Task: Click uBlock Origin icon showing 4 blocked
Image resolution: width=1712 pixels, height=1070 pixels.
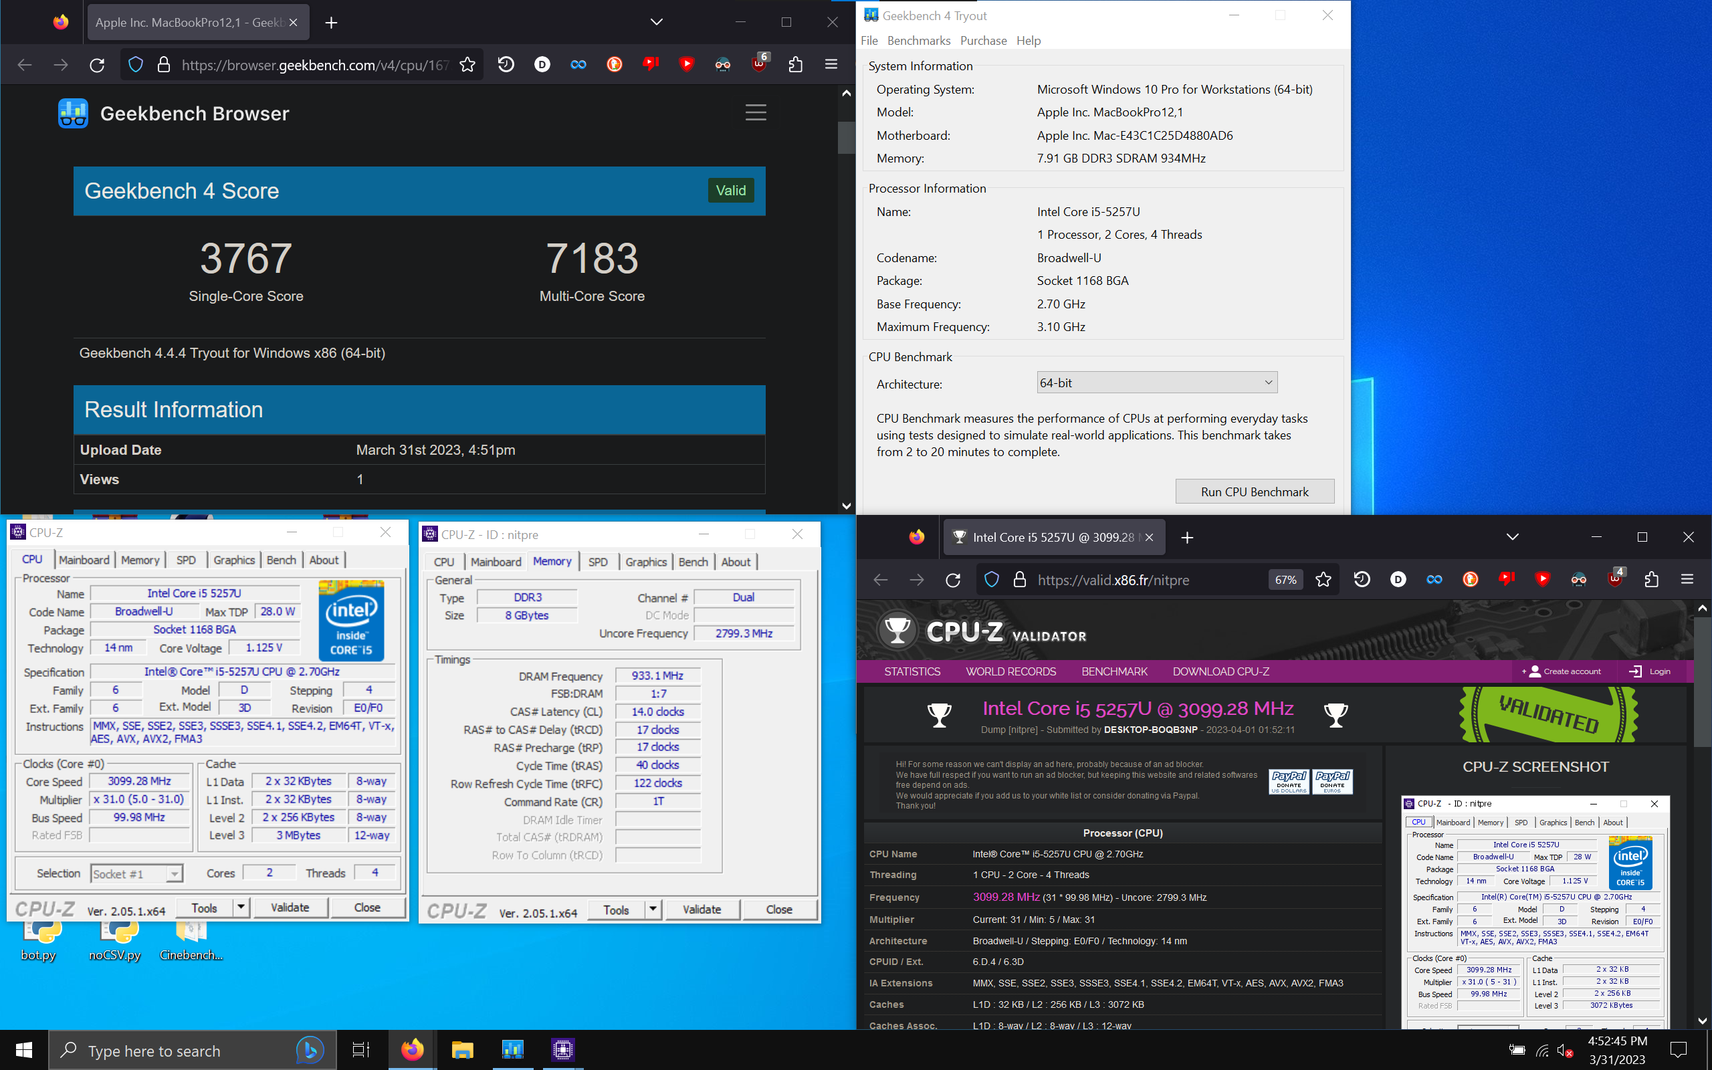Action: (x=1615, y=579)
